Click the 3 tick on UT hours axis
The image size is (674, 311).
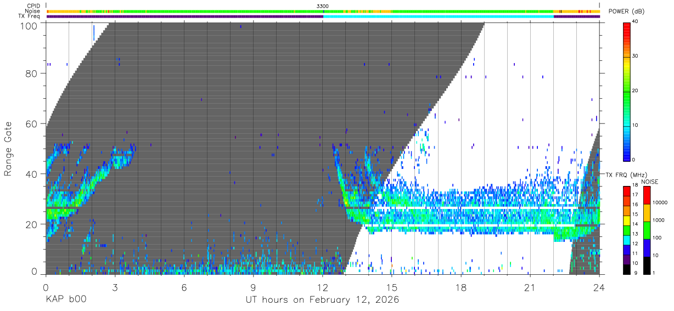[x=115, y=286]
